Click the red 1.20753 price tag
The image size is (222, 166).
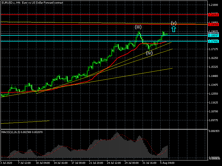coord(214,14)
